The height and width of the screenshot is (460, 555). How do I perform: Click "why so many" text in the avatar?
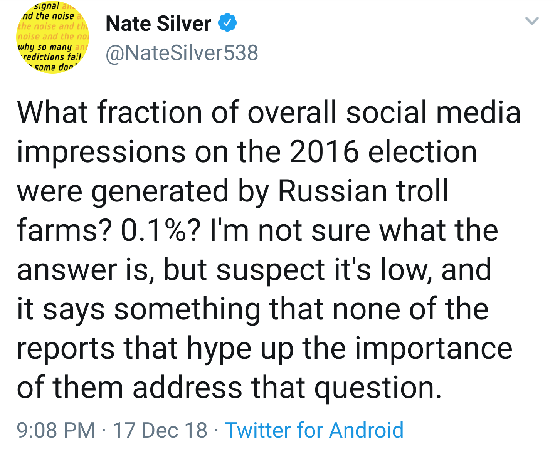pos(45,47)
